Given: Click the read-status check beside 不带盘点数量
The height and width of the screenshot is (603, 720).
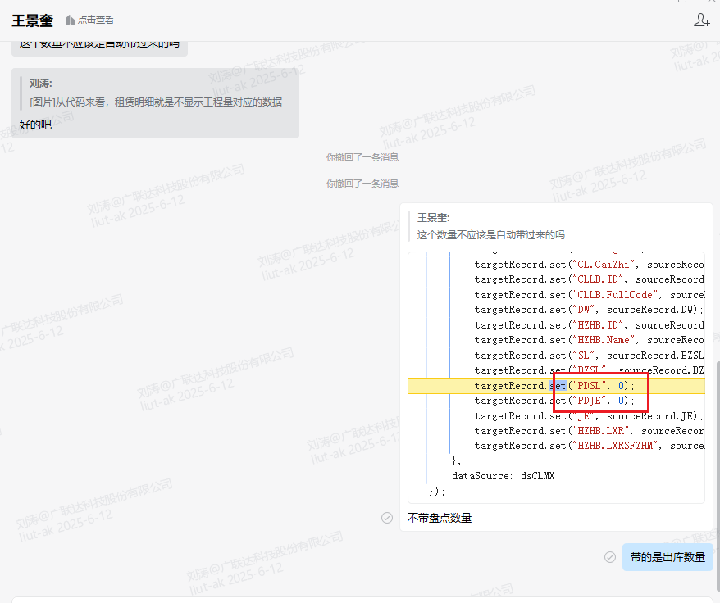Looking at the screenshot, I should (387, 518).
